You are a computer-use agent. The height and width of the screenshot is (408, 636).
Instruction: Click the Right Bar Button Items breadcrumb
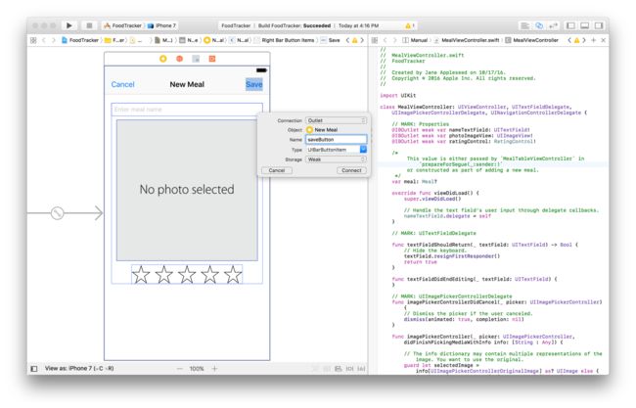(284, 40)
